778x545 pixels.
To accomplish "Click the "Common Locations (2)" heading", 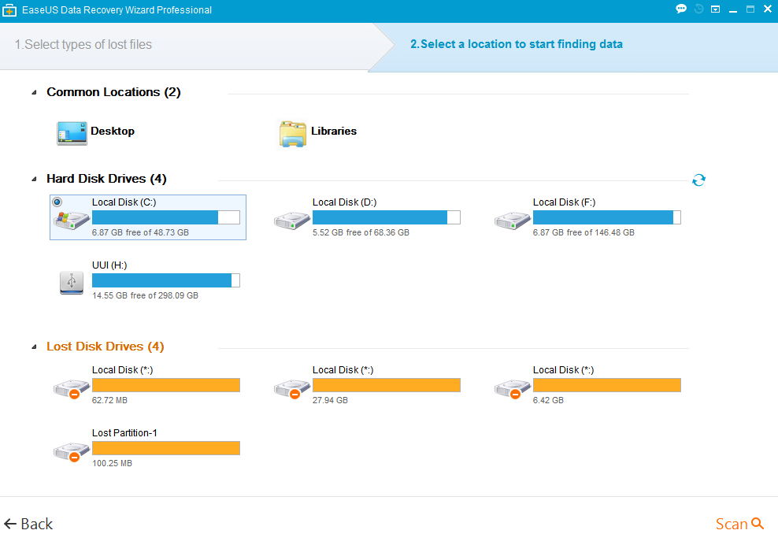I will [x=113, y=92].
